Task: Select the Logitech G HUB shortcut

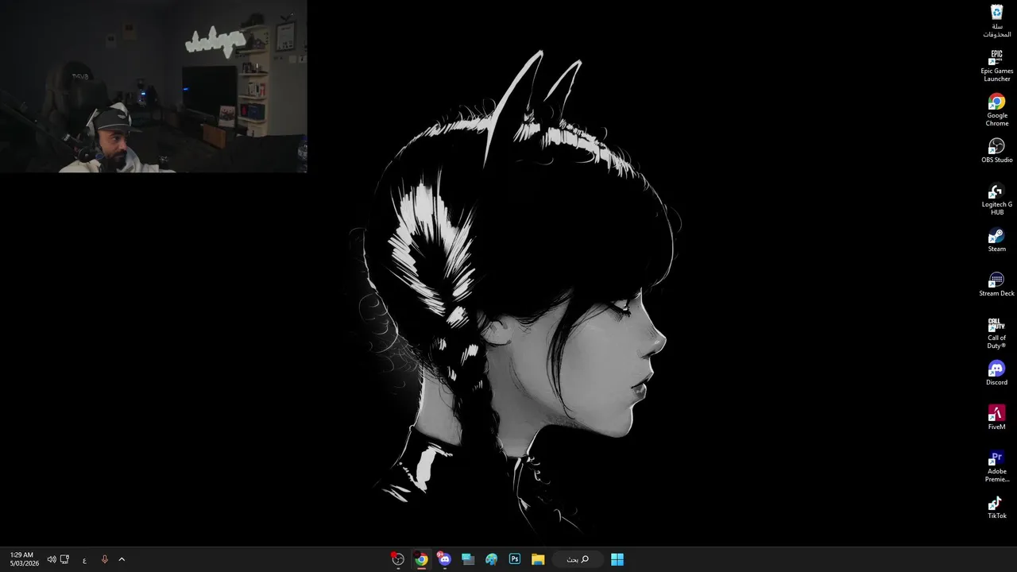Action: [996, 199]
